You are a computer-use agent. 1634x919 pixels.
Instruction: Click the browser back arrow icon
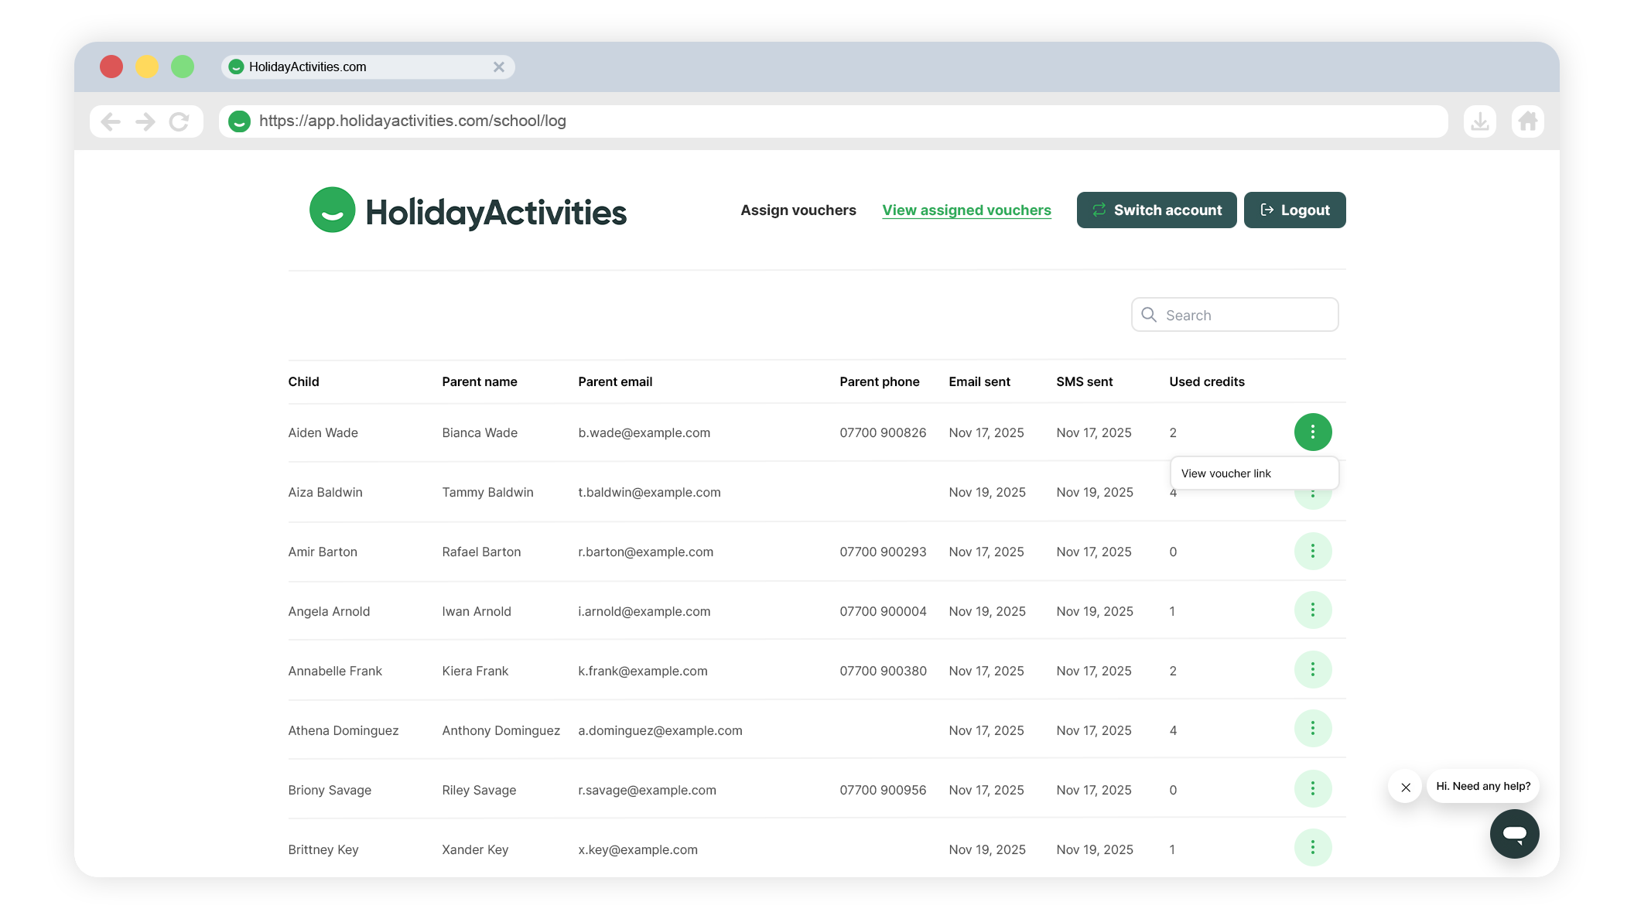tap(111, 121)
